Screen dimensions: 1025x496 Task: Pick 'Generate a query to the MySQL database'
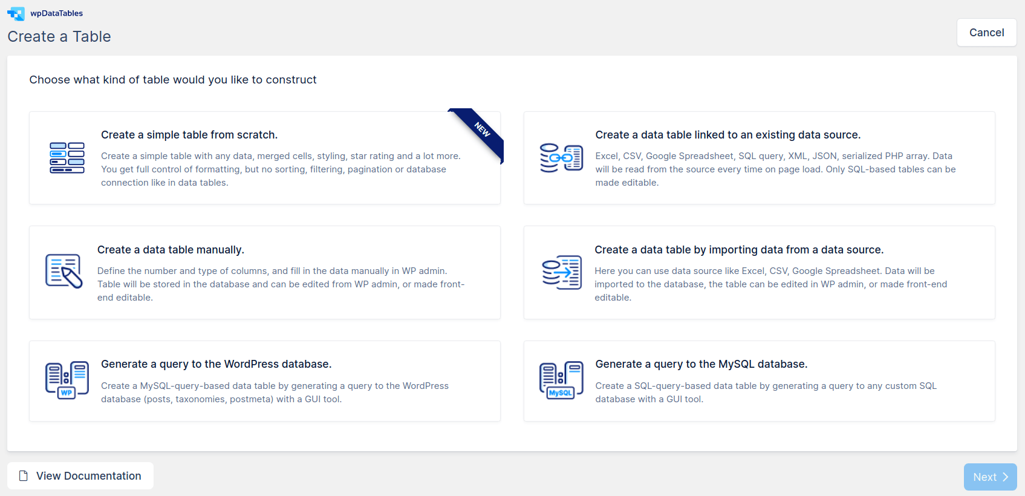(x=701, y=364)
